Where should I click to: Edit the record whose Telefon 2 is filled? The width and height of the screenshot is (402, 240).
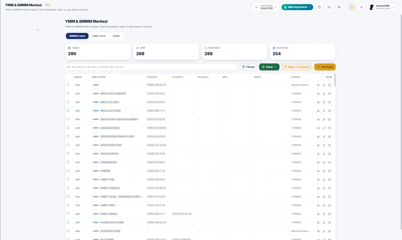(324, 214)
